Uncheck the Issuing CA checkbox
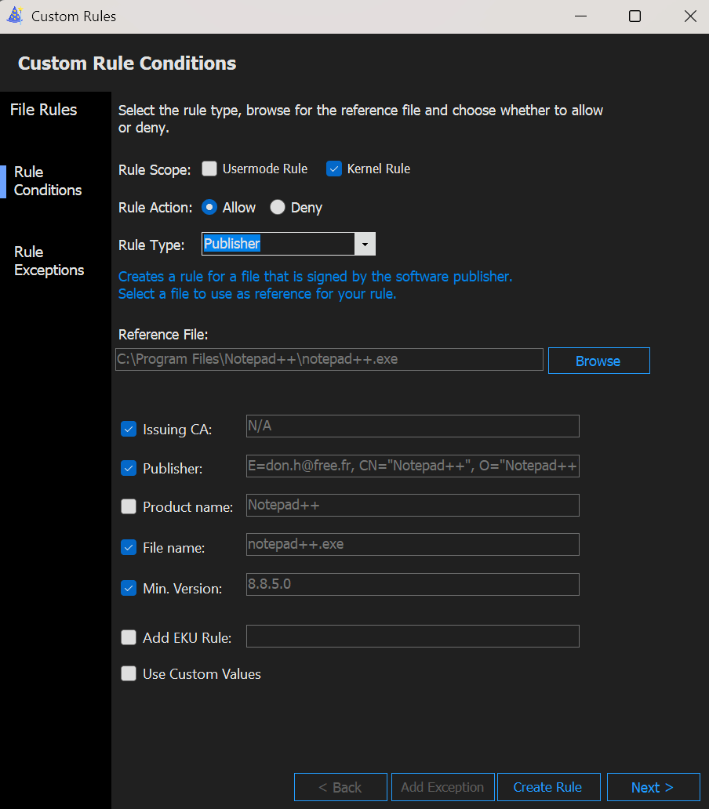Image resolution: width=709 pixels, height=809 pixels. tap(129, 429)
